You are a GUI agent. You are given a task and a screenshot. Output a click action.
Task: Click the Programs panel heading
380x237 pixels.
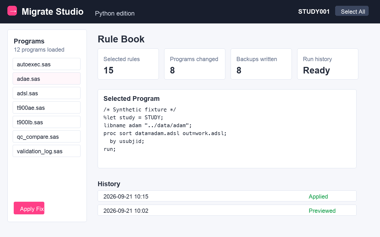click(29, 41)
